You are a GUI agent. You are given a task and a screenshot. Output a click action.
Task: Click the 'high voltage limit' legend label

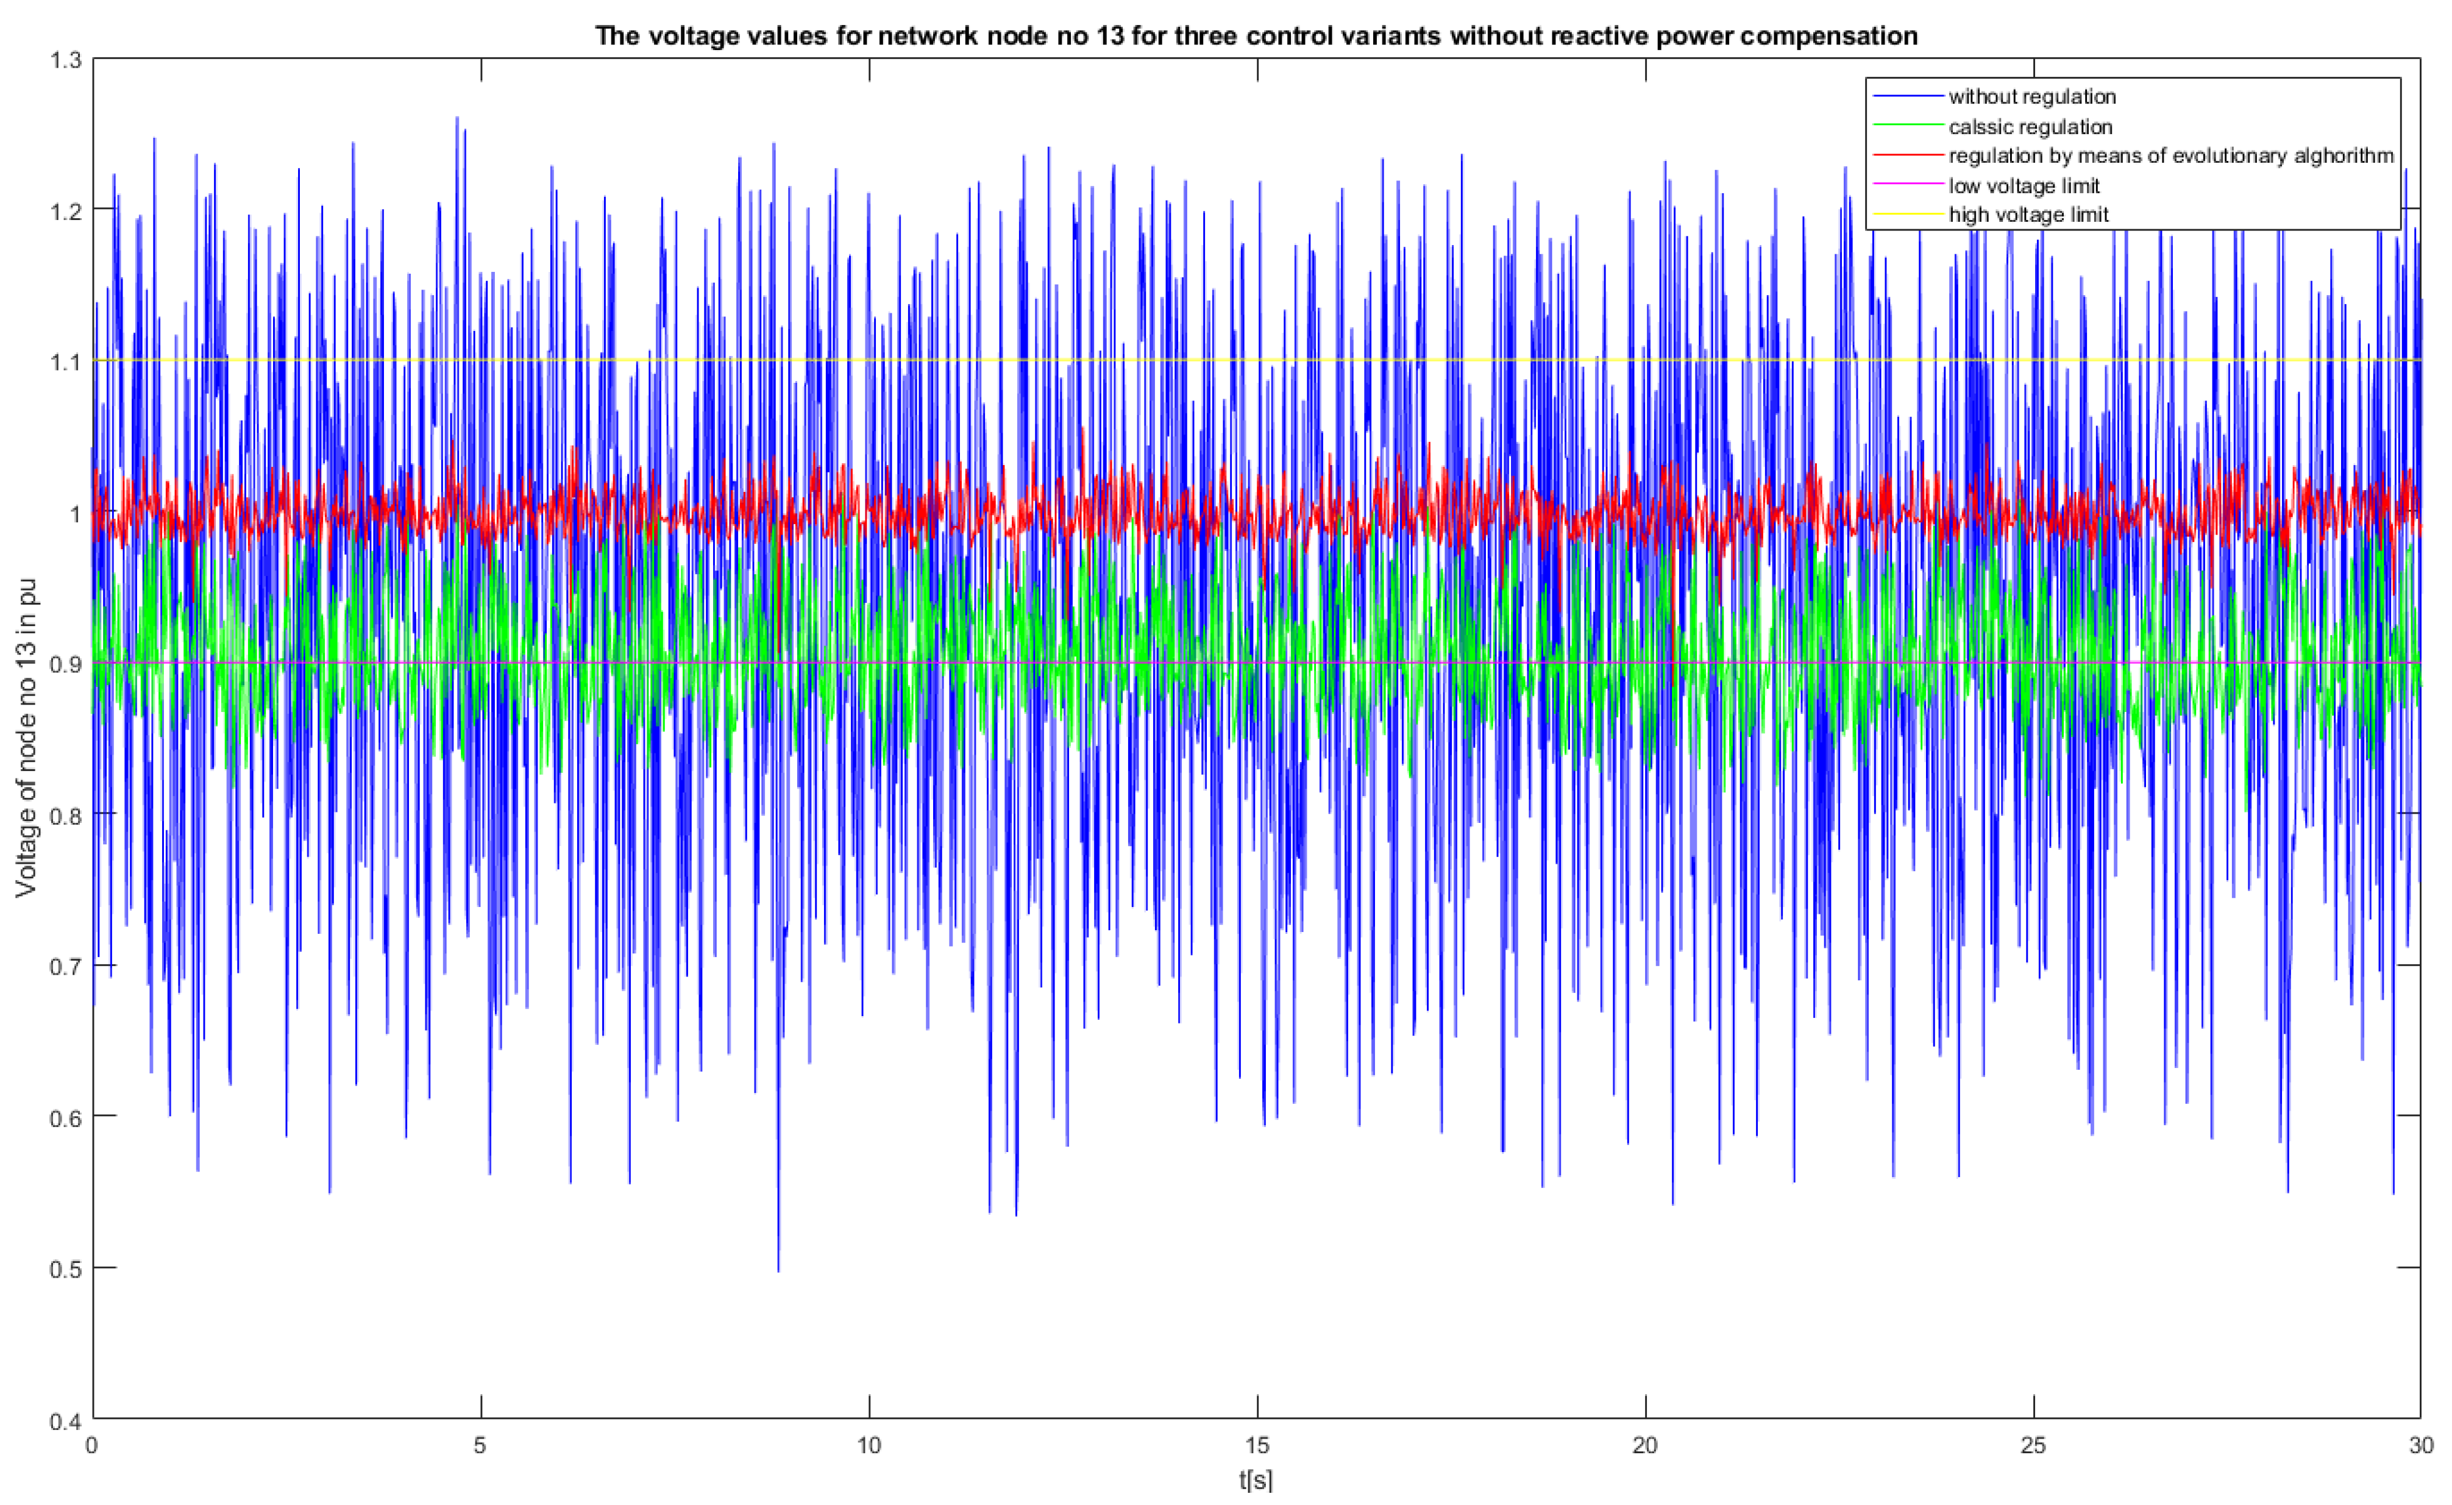[x=2028, y=214]
